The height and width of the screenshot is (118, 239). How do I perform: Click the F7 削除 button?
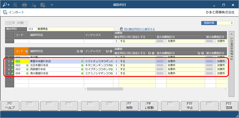129,106
